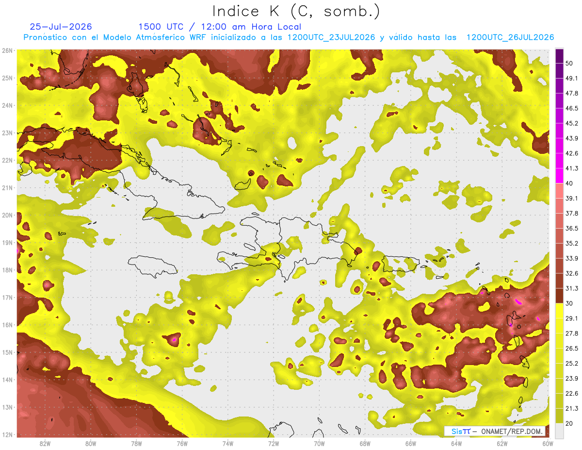This screenshot has width=582, height=450.
Task: Click the colorbar value "20"
Action: [569, 423]
